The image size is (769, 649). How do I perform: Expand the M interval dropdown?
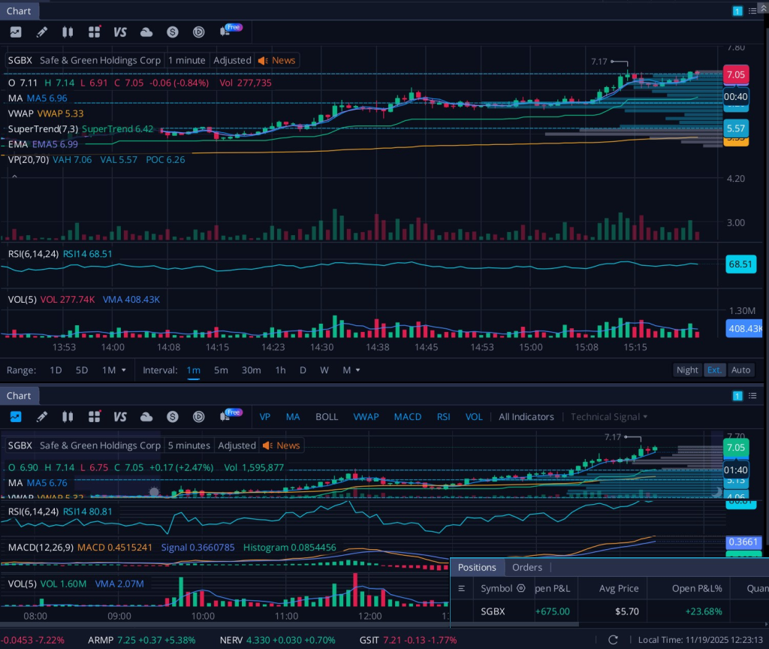point(351,370)
